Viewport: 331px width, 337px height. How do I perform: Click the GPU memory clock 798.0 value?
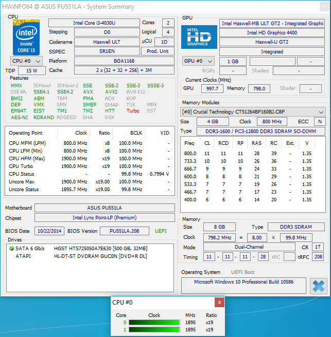tap(259, 89)
